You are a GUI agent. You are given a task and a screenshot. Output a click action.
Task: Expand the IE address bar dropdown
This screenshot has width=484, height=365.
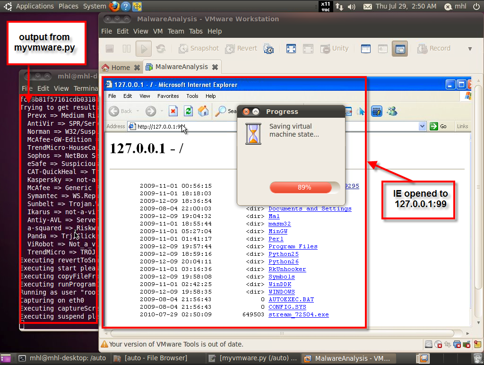(422, 126)
